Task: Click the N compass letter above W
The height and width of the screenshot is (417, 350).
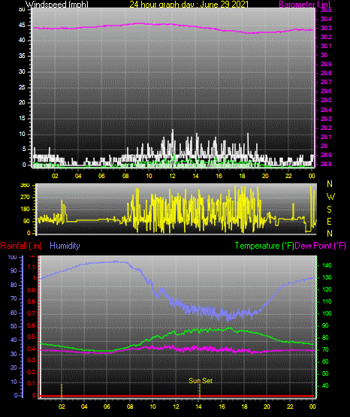Action: click(330, 184)
